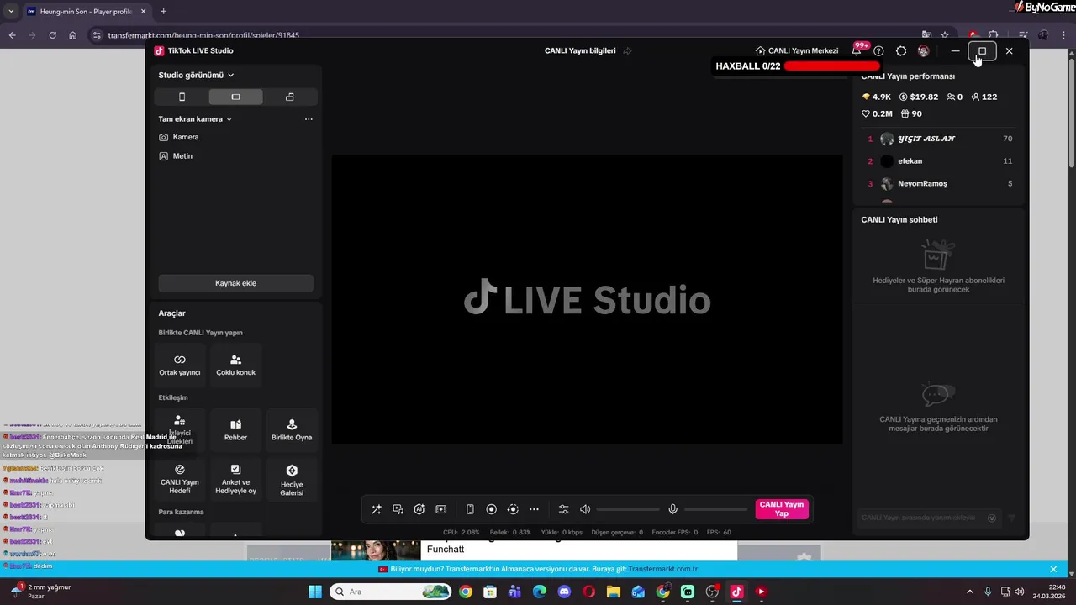Open more options (three dots) in bottom toolbar
Screen dimensions: 1076x605
(534, 509)
